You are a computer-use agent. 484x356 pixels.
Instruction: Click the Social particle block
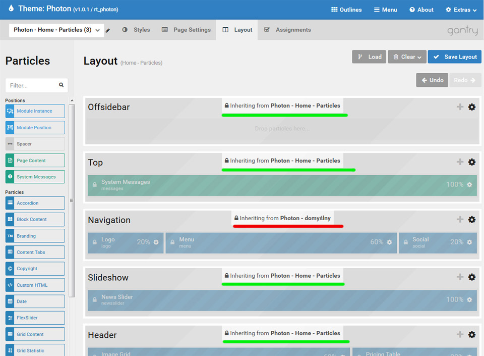tap(438, 243)
